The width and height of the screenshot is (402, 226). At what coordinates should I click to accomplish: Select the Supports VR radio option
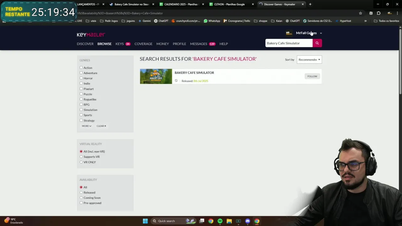81,157
